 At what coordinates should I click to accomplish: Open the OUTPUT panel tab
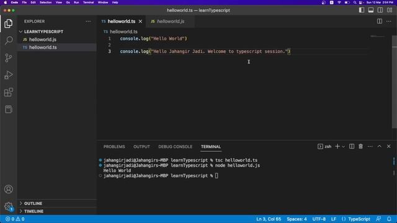pyautogui.click(x=141, y=147)
